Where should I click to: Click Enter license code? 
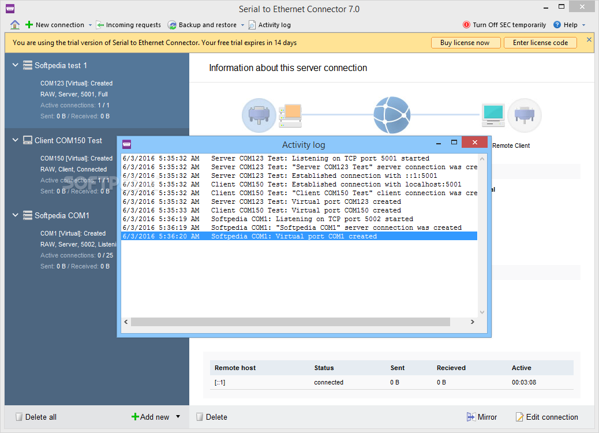pyautogui.click(x=540, y=43)
